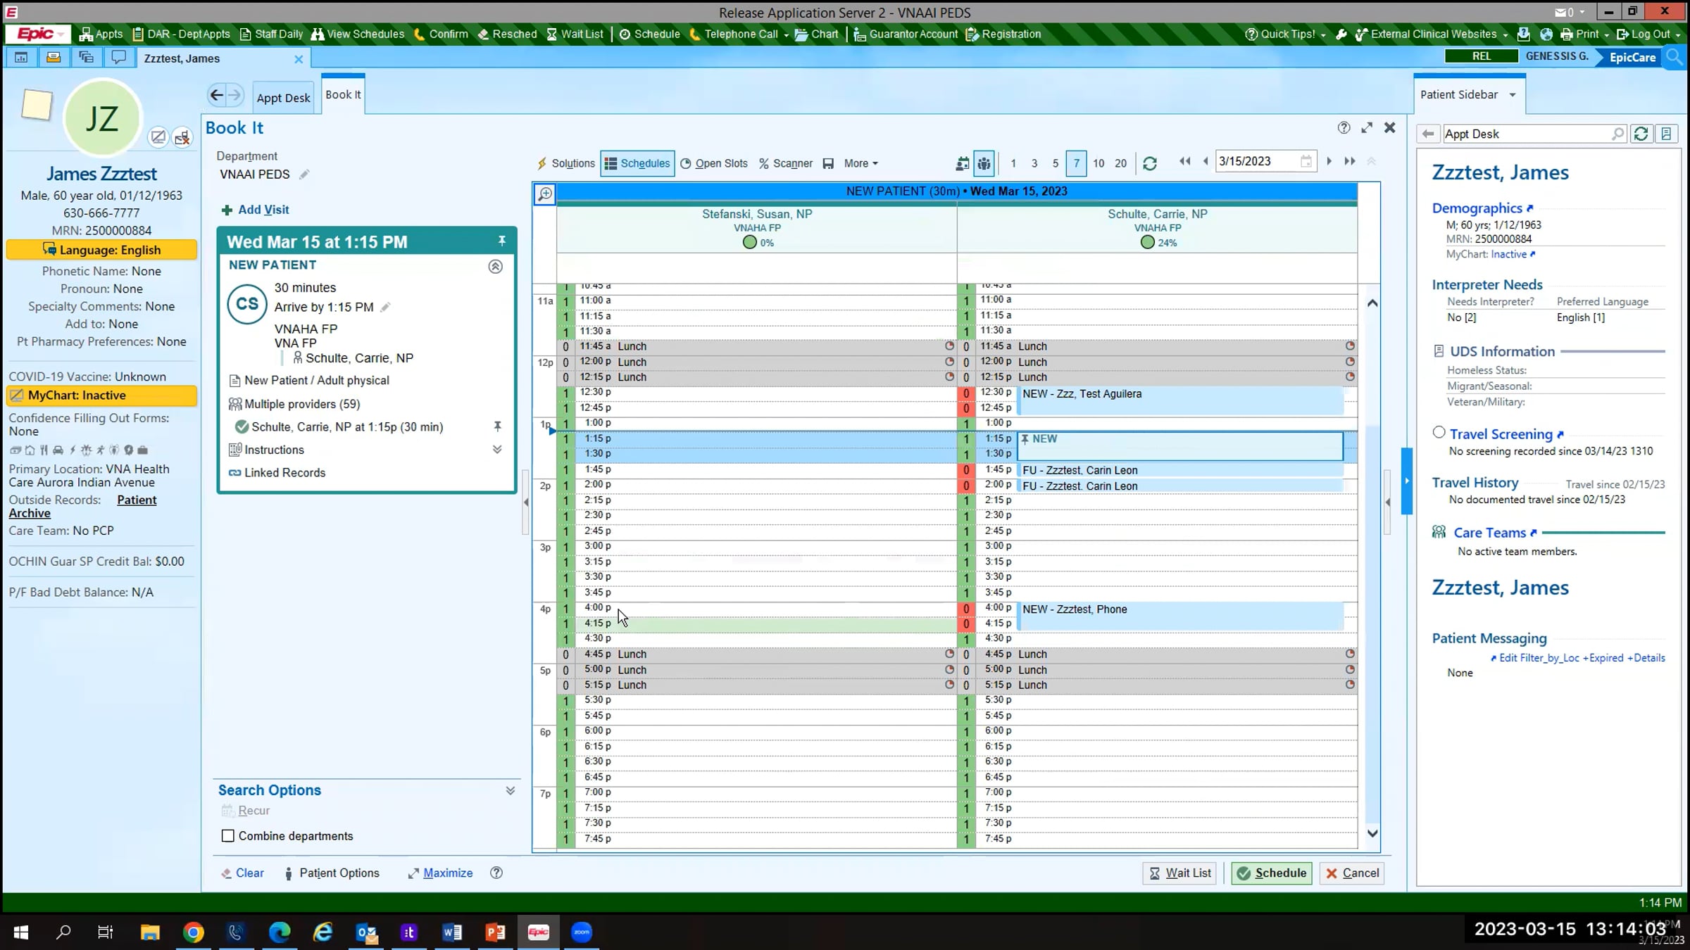Click the calendar icon in date field
The height and width of the screenshot is (950, 1690).
[x=1306, y=161]
